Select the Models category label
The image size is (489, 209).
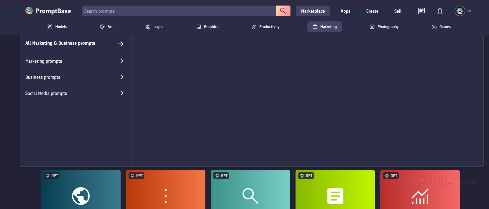coord(61,27)
